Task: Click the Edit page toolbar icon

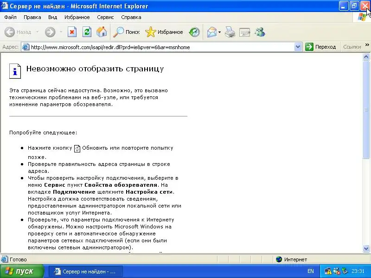Action: (x=245, y=32)
